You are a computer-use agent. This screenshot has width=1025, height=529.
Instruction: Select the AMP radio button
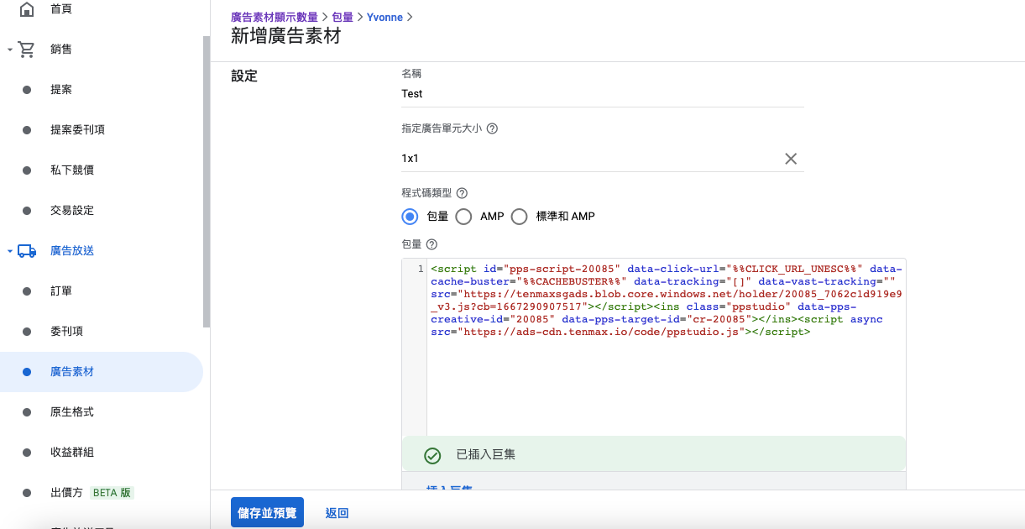(x=463, y=217)
